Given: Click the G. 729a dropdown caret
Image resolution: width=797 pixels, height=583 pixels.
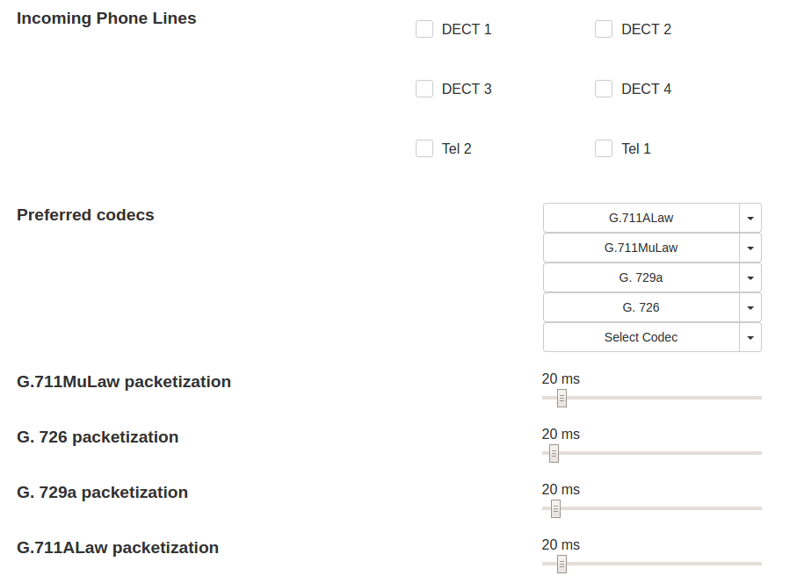Looking at the screenshot, I should tap(750, 277).
